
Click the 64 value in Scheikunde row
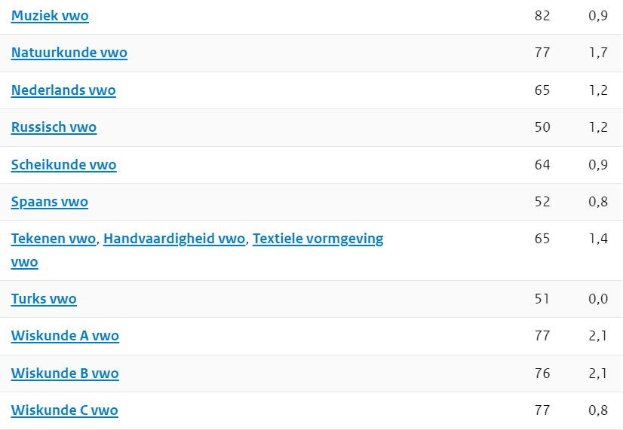(x=542, y=165)
